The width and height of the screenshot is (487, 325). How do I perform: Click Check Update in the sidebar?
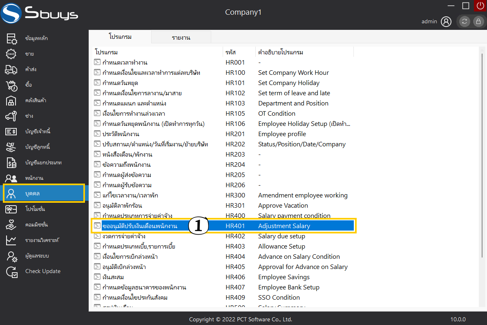pyautogui.click(x=42, y=271)
